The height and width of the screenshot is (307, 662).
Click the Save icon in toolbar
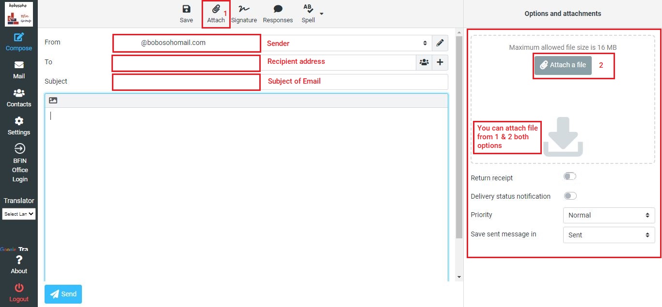click(186, 14)
